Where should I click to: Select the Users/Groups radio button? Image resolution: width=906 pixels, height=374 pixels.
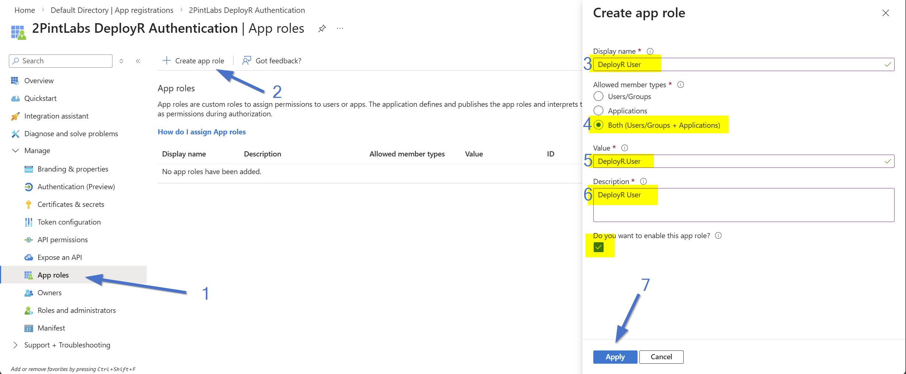(x=598, y=96)
